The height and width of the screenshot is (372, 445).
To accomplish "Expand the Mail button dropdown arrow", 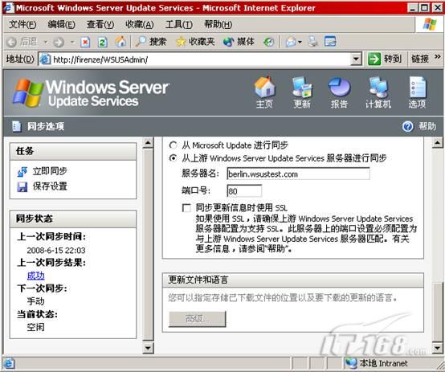I will (x=300, y=43).
